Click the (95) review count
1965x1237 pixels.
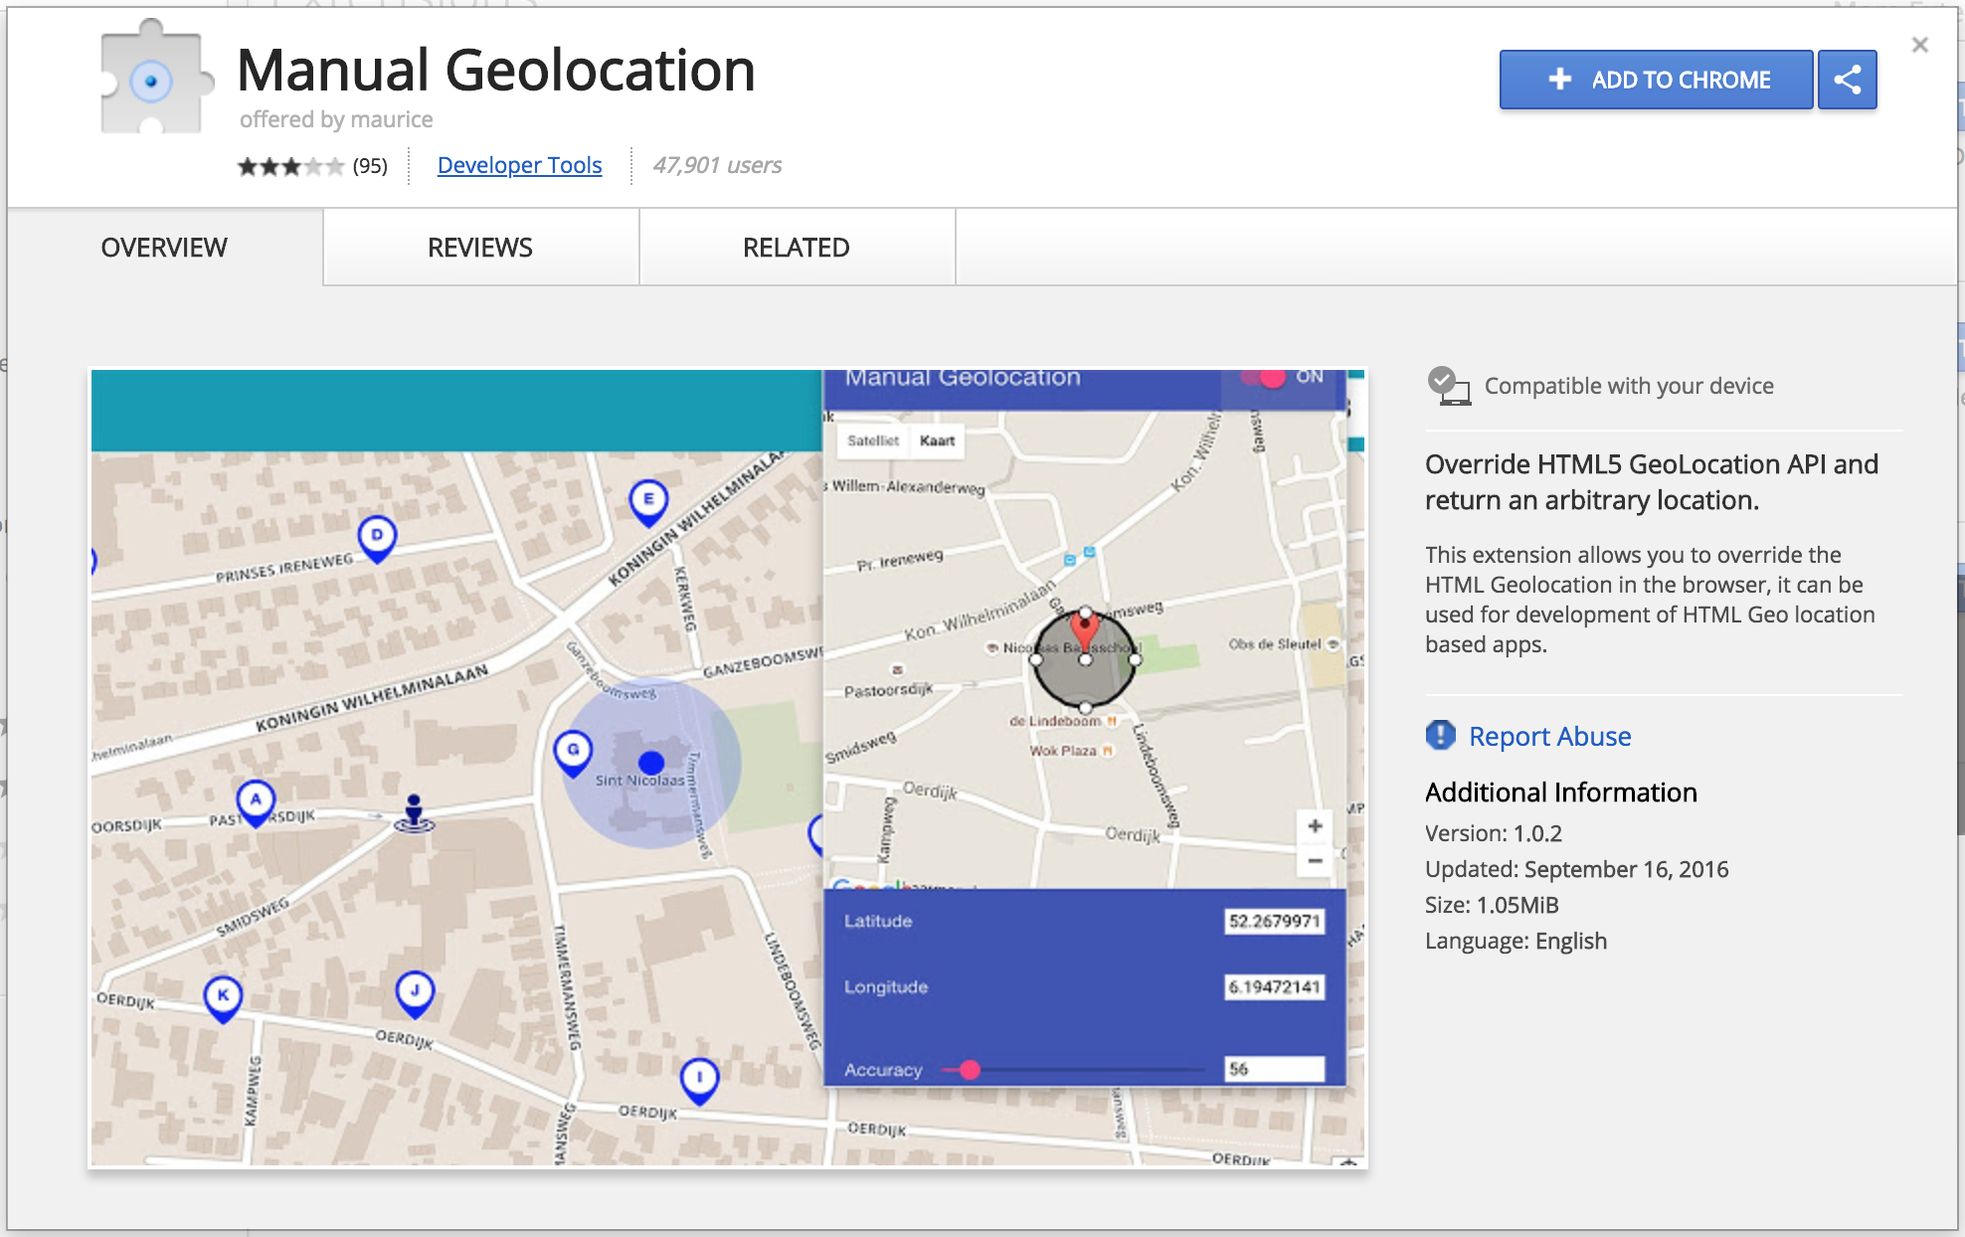point(370,166)
